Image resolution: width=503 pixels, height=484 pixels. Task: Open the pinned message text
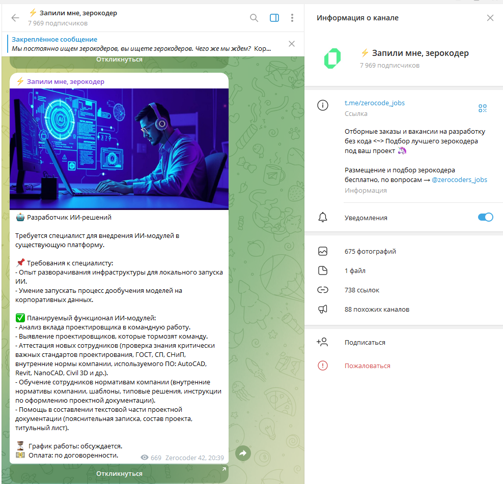coord(141,49)
